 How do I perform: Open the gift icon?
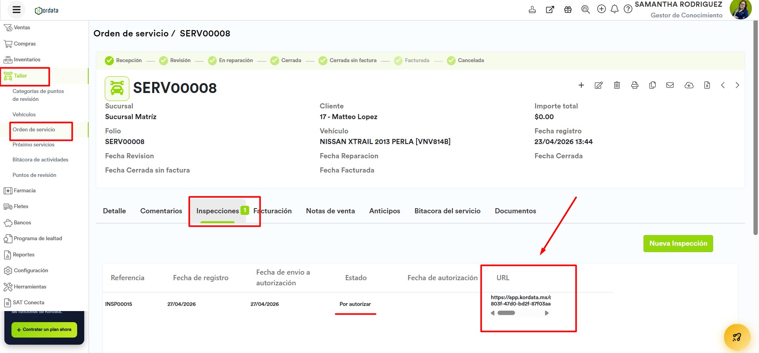click(x=568, y=9)
